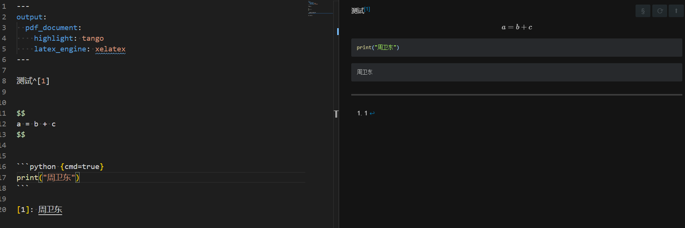
Task: Click the § sidebar TOC button in preview
Action: coord(643,11)
